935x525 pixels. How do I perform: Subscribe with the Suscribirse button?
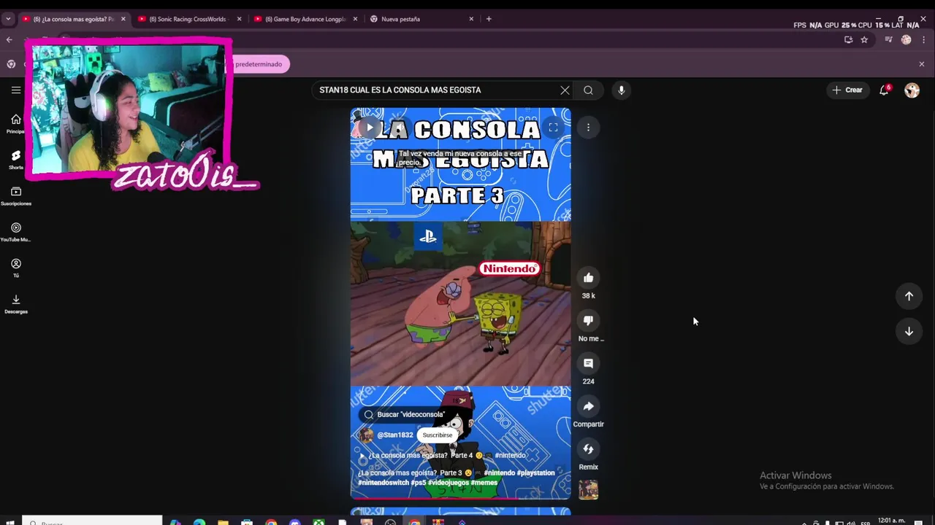pyautogui.click(x=437, y=435)
